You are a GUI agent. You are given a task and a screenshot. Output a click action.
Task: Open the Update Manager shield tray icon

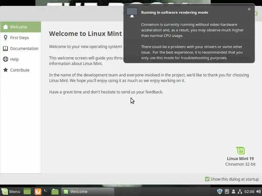click(x=219, y=191)
